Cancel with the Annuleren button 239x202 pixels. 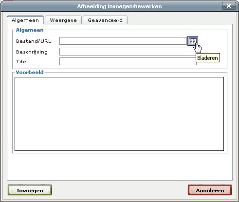[210, 190]
